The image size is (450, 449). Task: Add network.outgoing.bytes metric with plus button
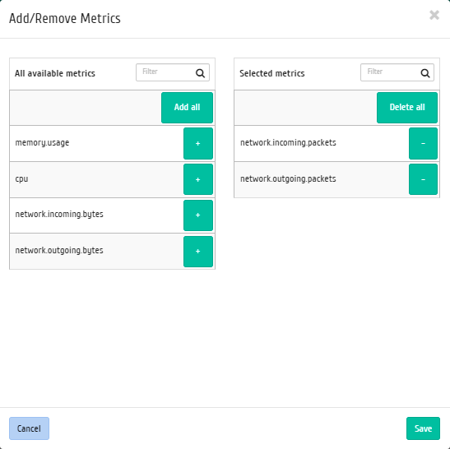coord(198,252)
